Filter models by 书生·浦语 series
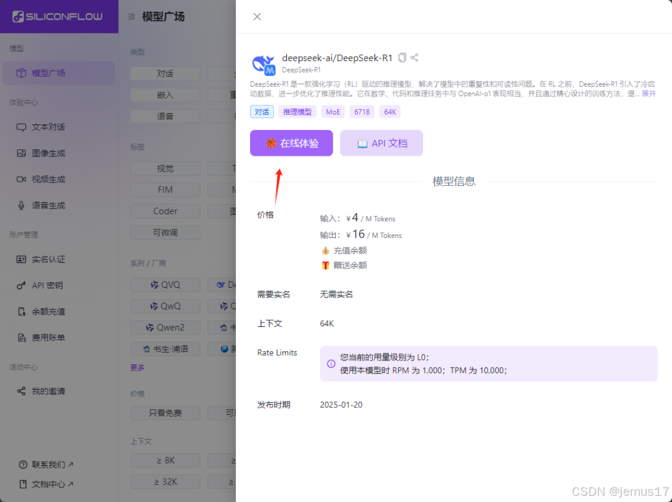672x502 pixels. [x=165, y=349]
